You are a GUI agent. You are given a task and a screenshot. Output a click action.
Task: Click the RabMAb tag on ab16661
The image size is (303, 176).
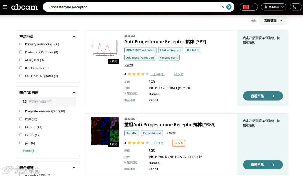pyautogui.click(x=193, y=50)
